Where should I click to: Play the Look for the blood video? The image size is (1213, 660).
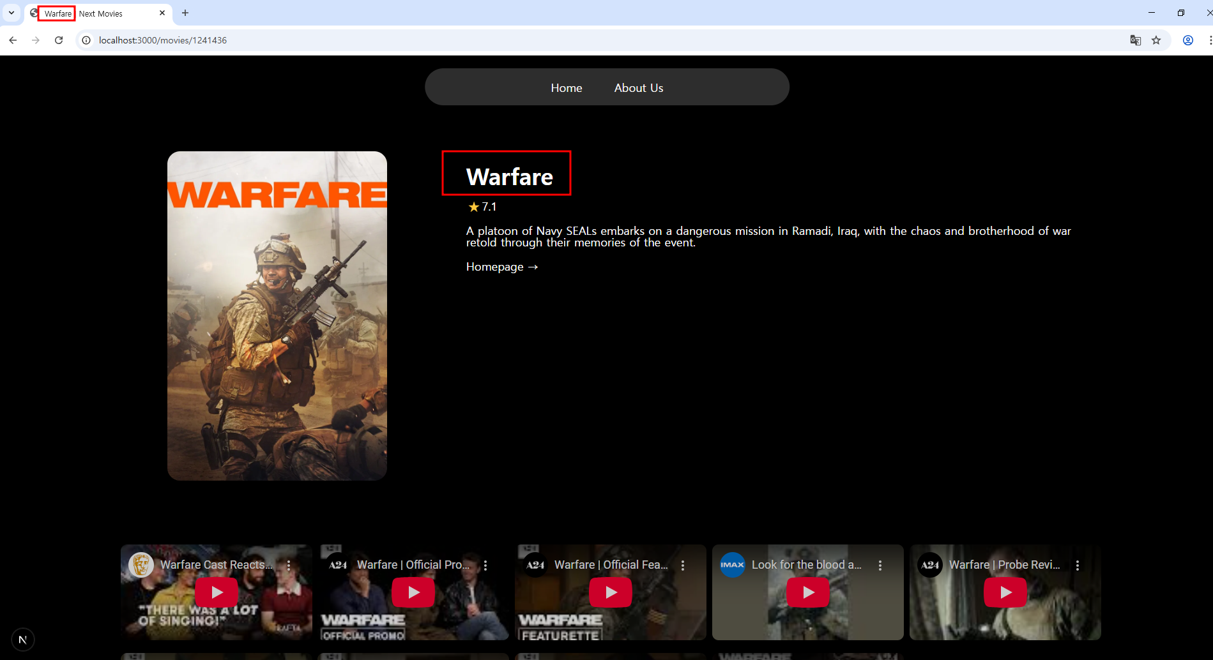[x=808, y=592]
